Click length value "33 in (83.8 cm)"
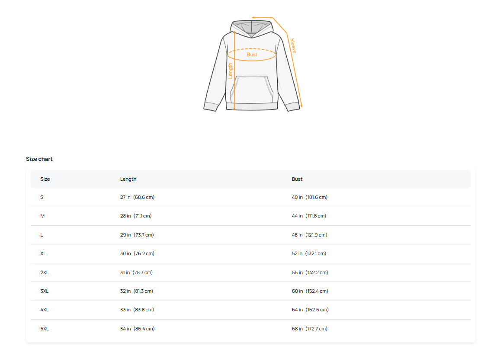 click(137, 310)
